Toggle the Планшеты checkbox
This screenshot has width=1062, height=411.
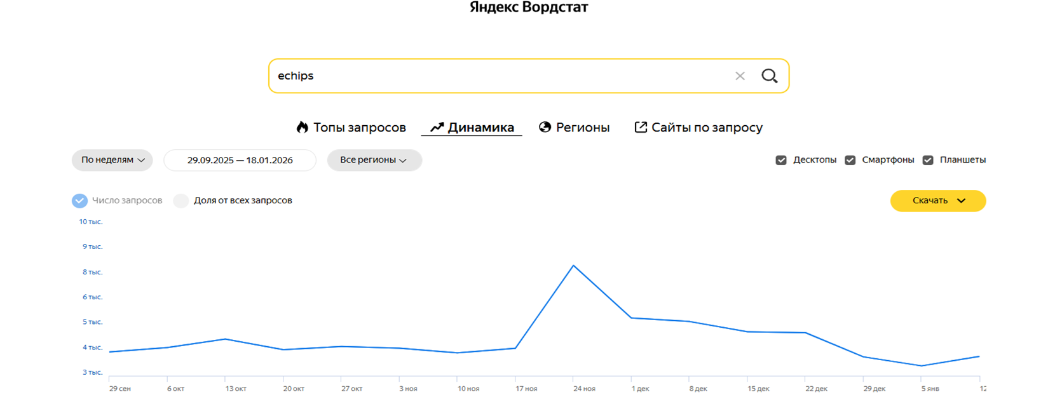point(928,160)
